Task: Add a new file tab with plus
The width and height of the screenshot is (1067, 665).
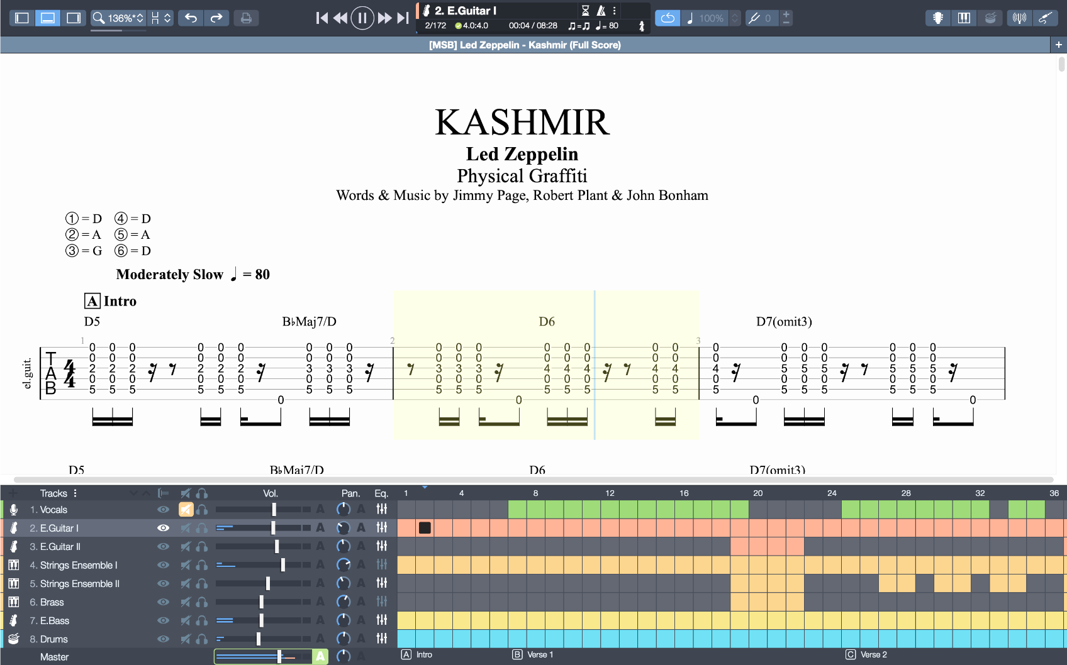Action: (x=1059, y=45)
